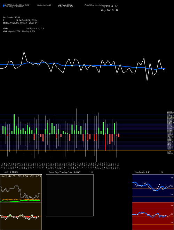Click the red RSI chart panel
Viewport: 174px width, 230px height.
(153, 216)
